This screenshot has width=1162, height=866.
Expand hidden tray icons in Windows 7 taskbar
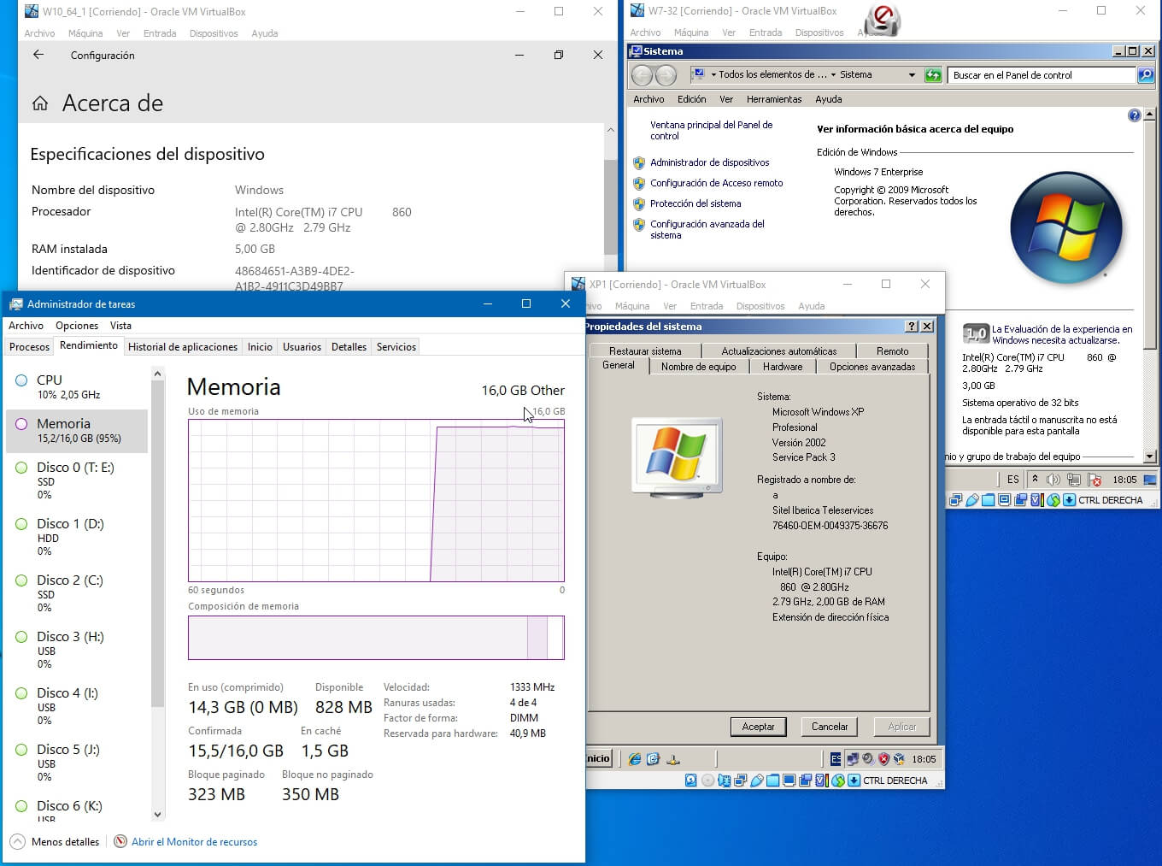point(1035,480)
